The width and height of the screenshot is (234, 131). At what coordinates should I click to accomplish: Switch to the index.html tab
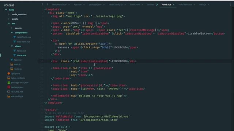[135, 5]
